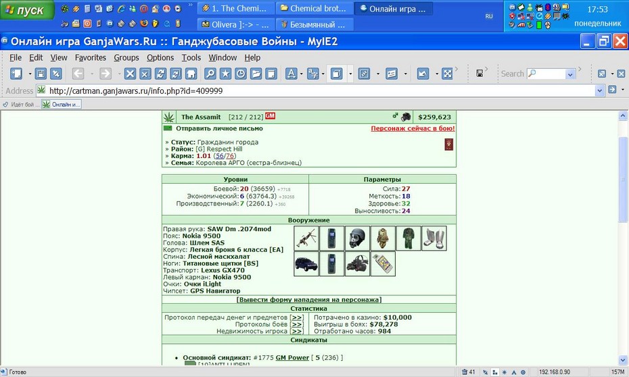629x377 pixels.
Task: Click the History clock toolbar icon
Action: (x=241, y=74)
